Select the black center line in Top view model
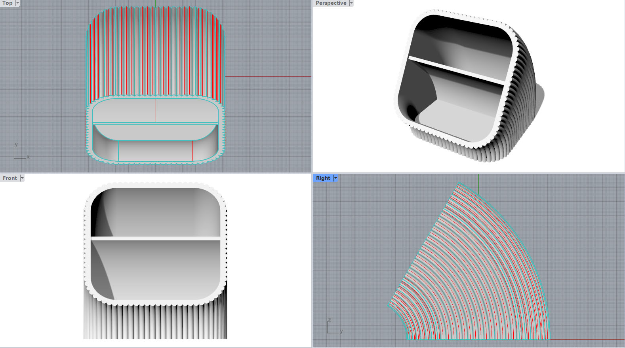The height and width of the screenshot is (348, 625). point(156,111)
